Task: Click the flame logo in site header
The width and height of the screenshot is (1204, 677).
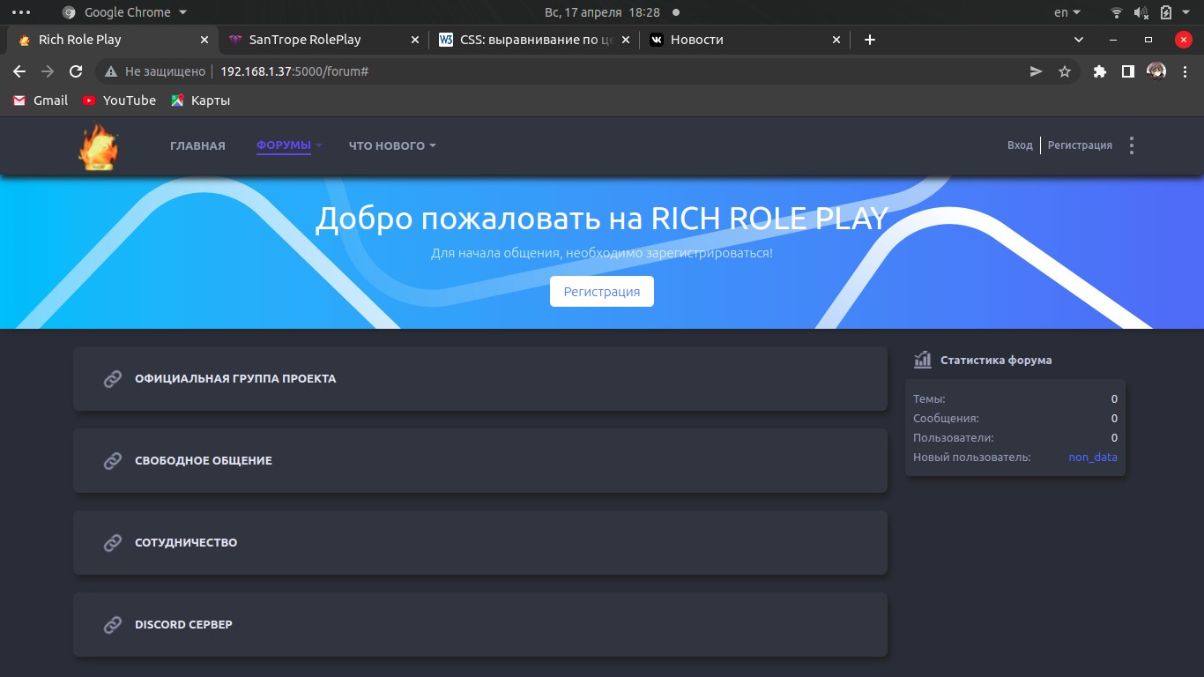Action: point(98,146)
